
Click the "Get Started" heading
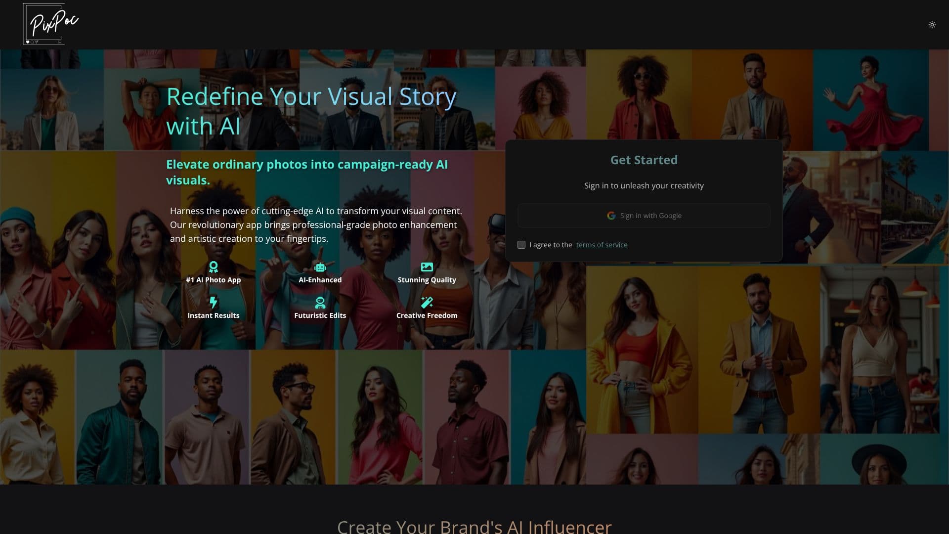tap(644, 160)
